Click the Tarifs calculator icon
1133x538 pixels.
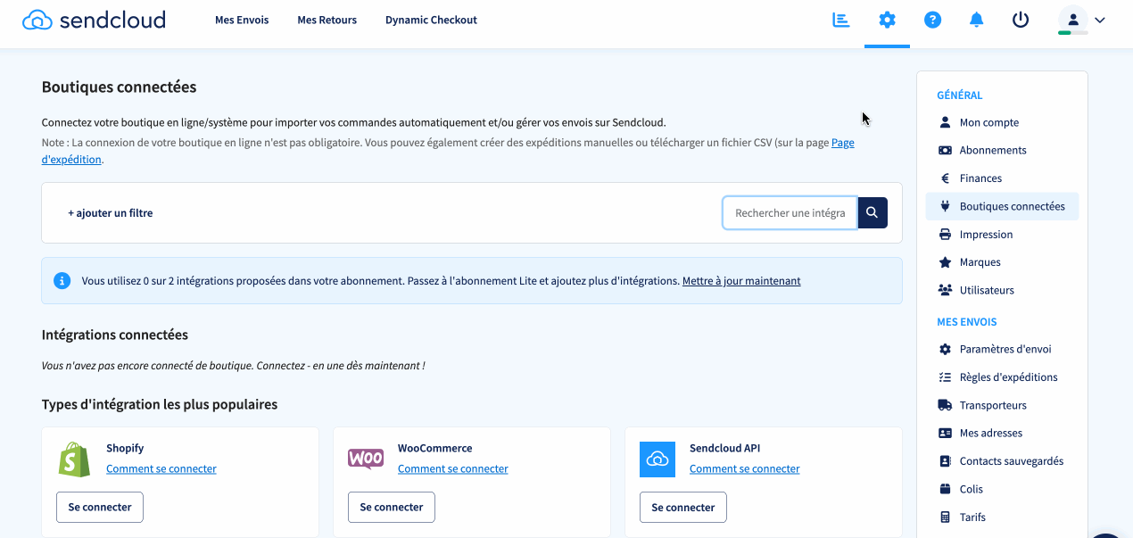946,517
